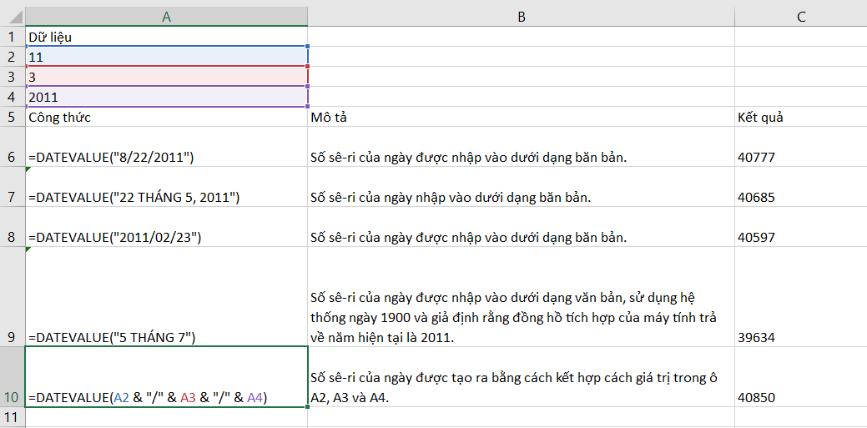
Task: Click cell containing 'Dữ liệu'
Action: coord(166,37)
